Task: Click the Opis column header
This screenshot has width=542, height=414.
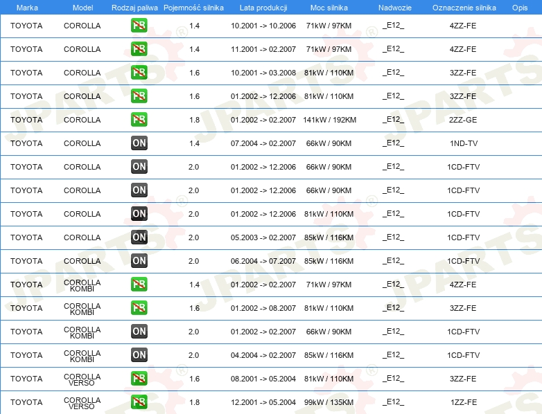Action: (x=520, y=8)
